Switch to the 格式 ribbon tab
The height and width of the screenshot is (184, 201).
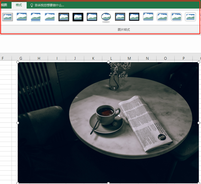click(19, 5)
